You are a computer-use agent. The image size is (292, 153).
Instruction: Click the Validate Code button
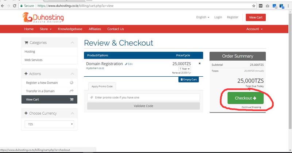pos(143,106)
